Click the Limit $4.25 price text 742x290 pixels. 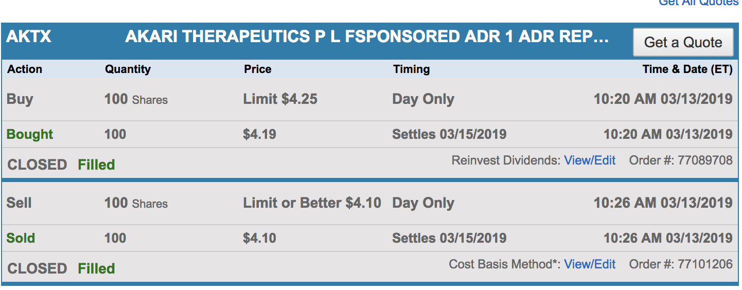click(280, 99)
